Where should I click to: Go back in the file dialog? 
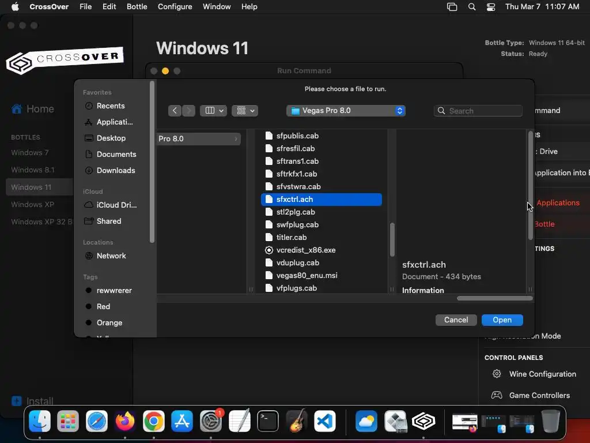(175, 111)
